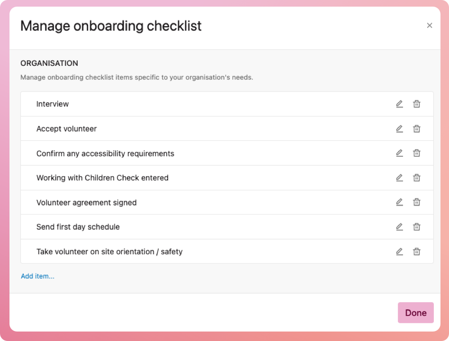
Task: Delete Confirm any accessibility requirements item
Action: point(417,153)
